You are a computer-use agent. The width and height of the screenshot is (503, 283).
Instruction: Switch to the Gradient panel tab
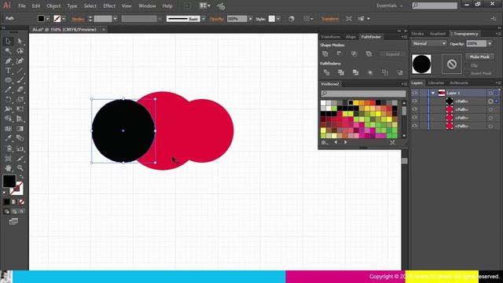tap(438, 34)
